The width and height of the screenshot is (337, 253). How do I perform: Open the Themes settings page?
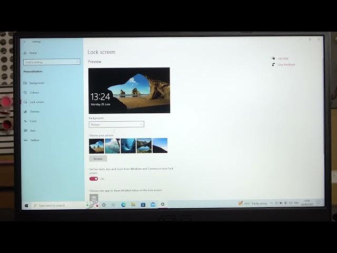[x=35, y=111]
